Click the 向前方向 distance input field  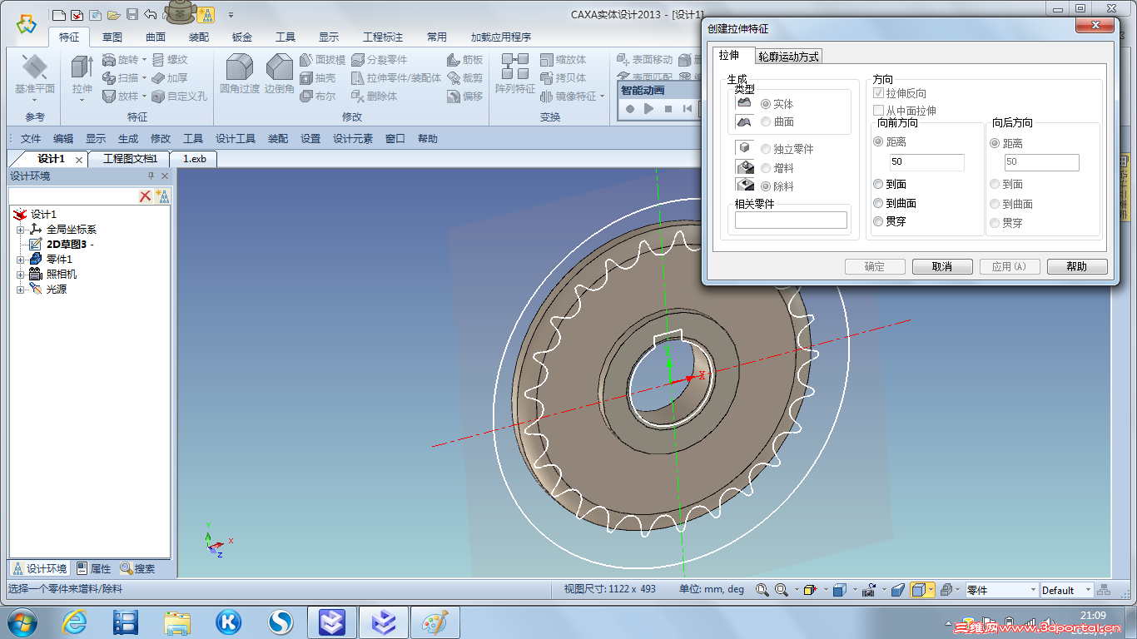pos(926,161)
